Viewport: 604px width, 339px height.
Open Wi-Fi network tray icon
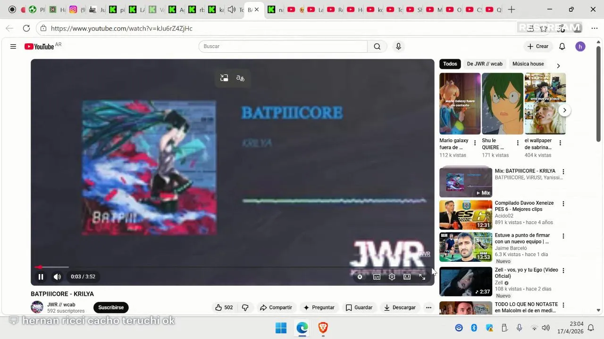(x=534, y=328)
